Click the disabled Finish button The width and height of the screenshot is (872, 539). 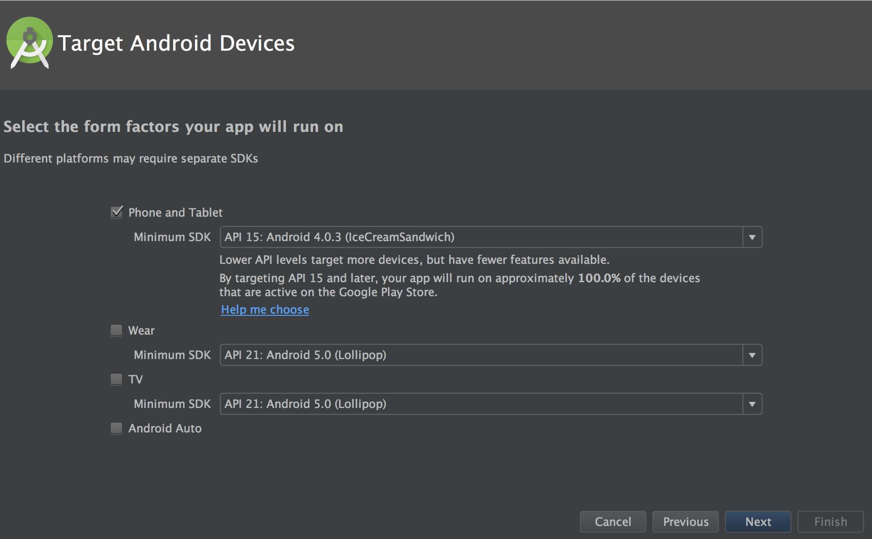(830, 522)
